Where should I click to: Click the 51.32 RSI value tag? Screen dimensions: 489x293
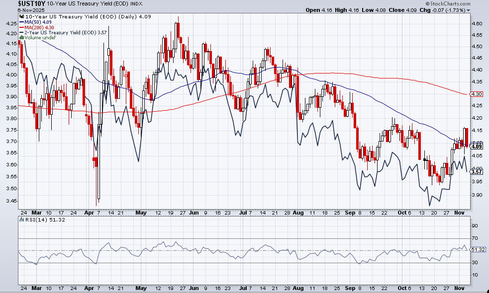(x=478, y=250)
